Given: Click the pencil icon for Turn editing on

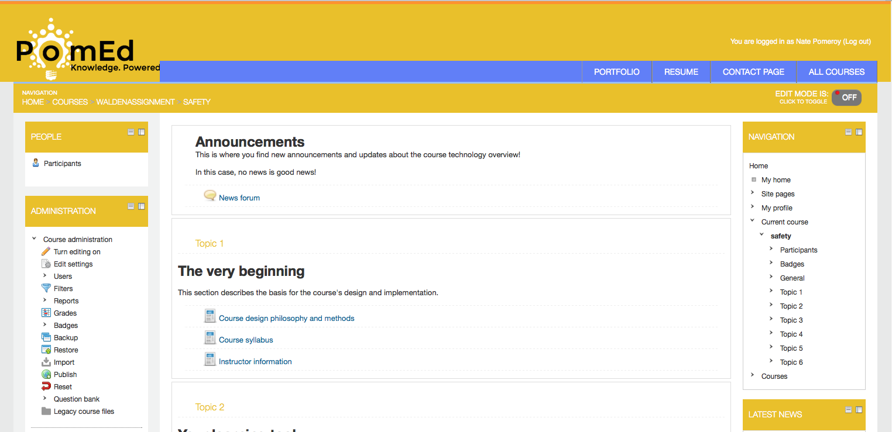Looking at the screenshot, I should (46, 251).
